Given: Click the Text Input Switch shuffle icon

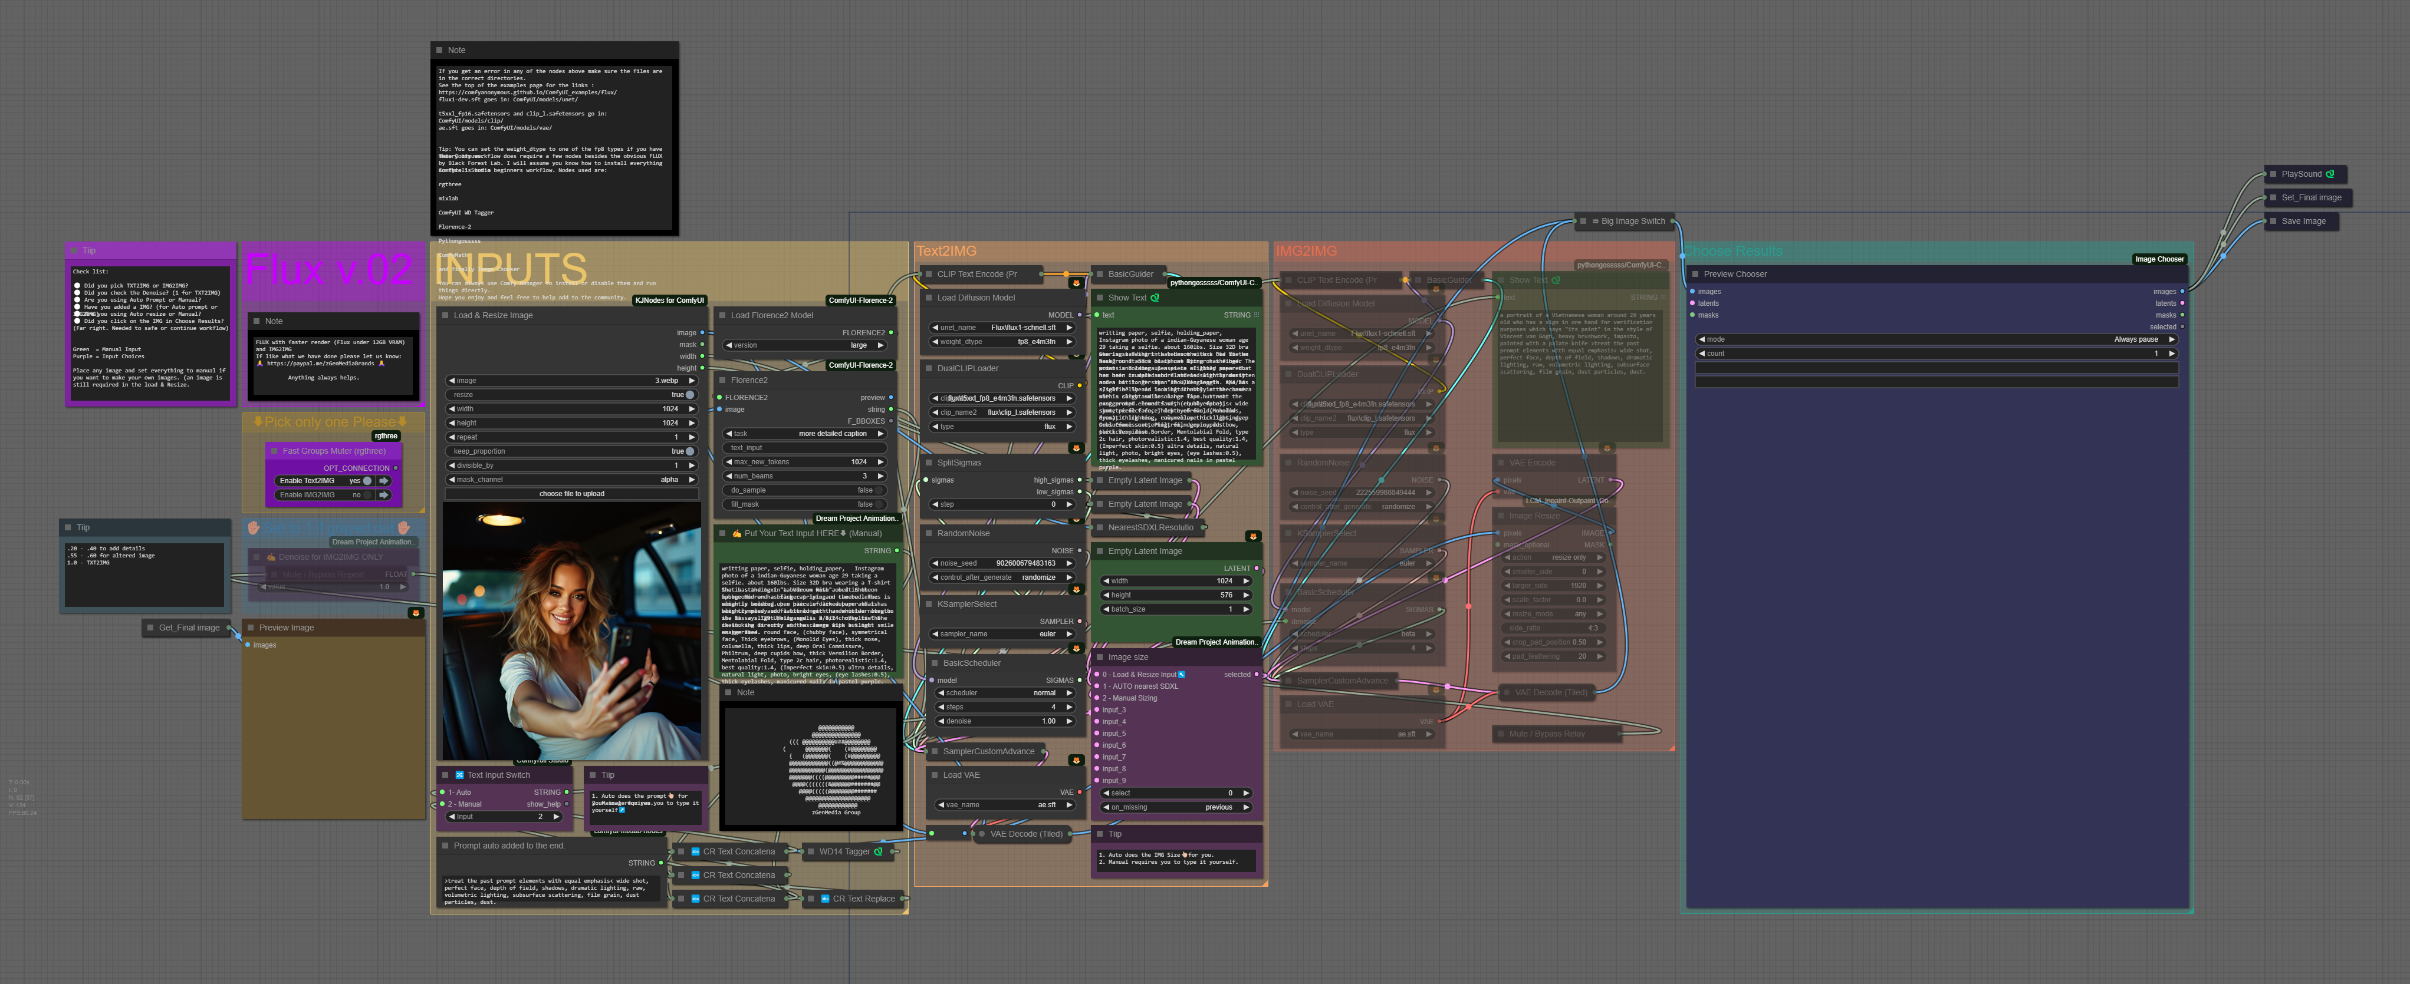Looking at the screenshot, I should (x=459, y=775).
